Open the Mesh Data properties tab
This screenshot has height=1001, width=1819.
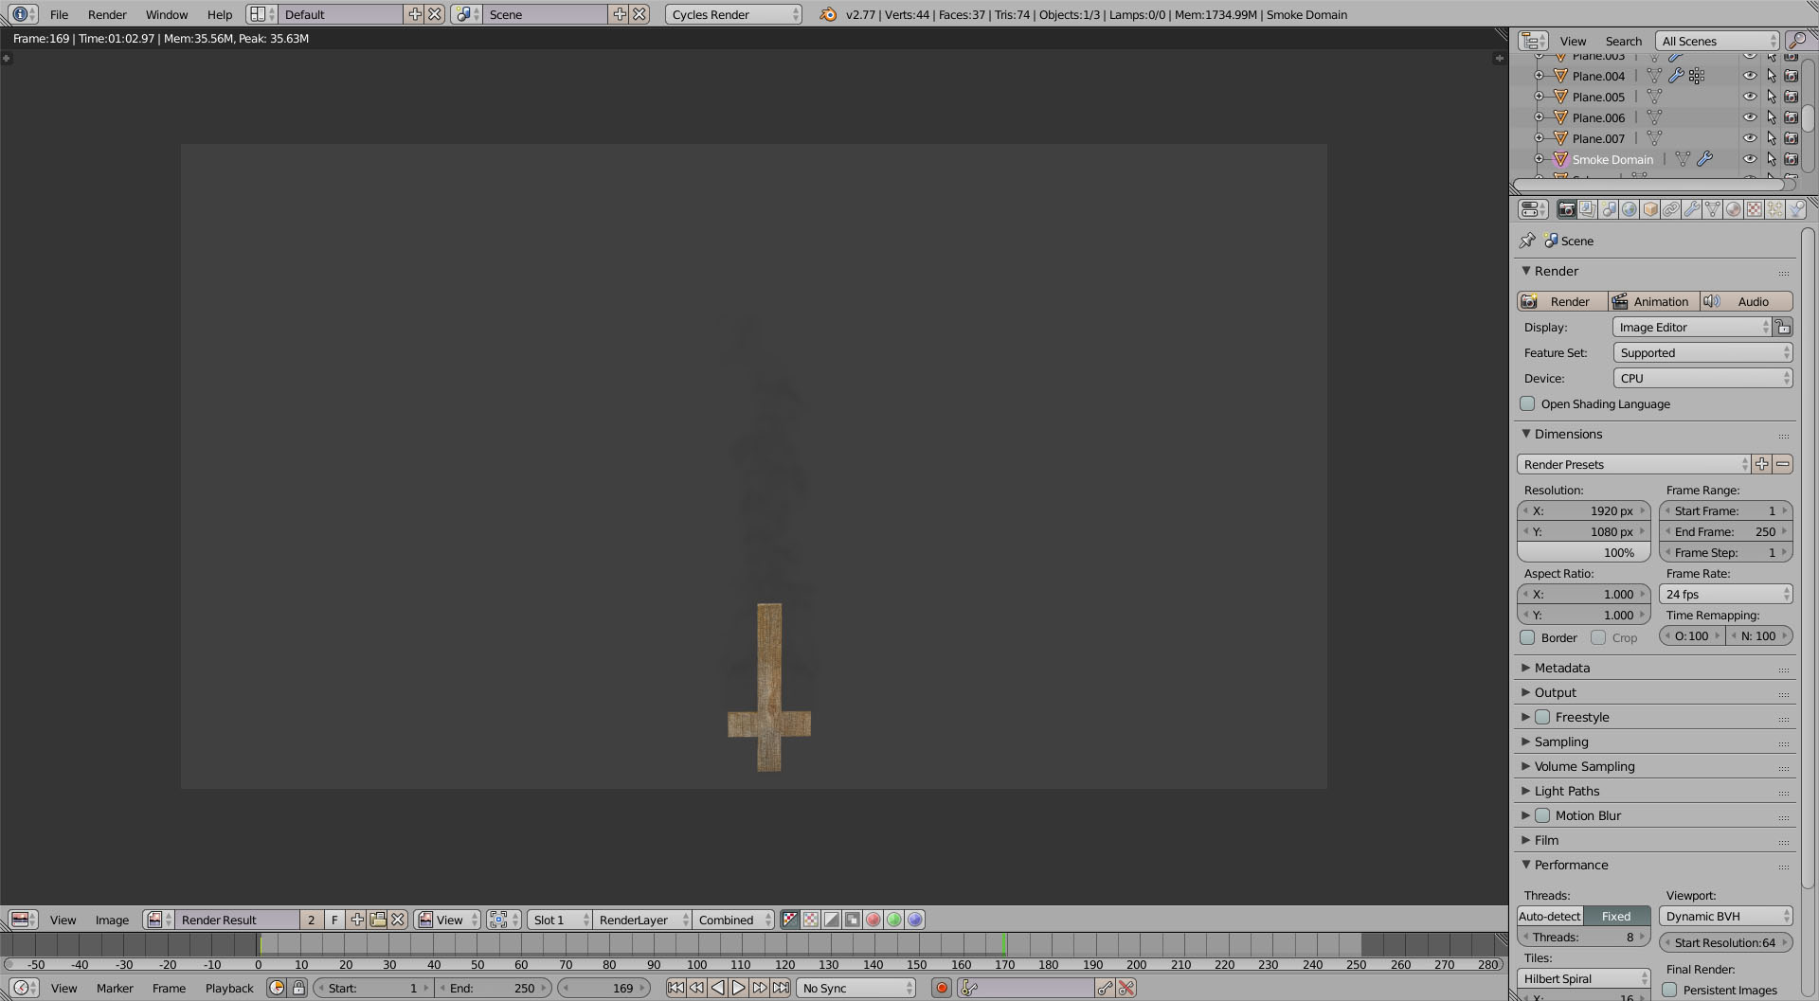[1713, 209]
